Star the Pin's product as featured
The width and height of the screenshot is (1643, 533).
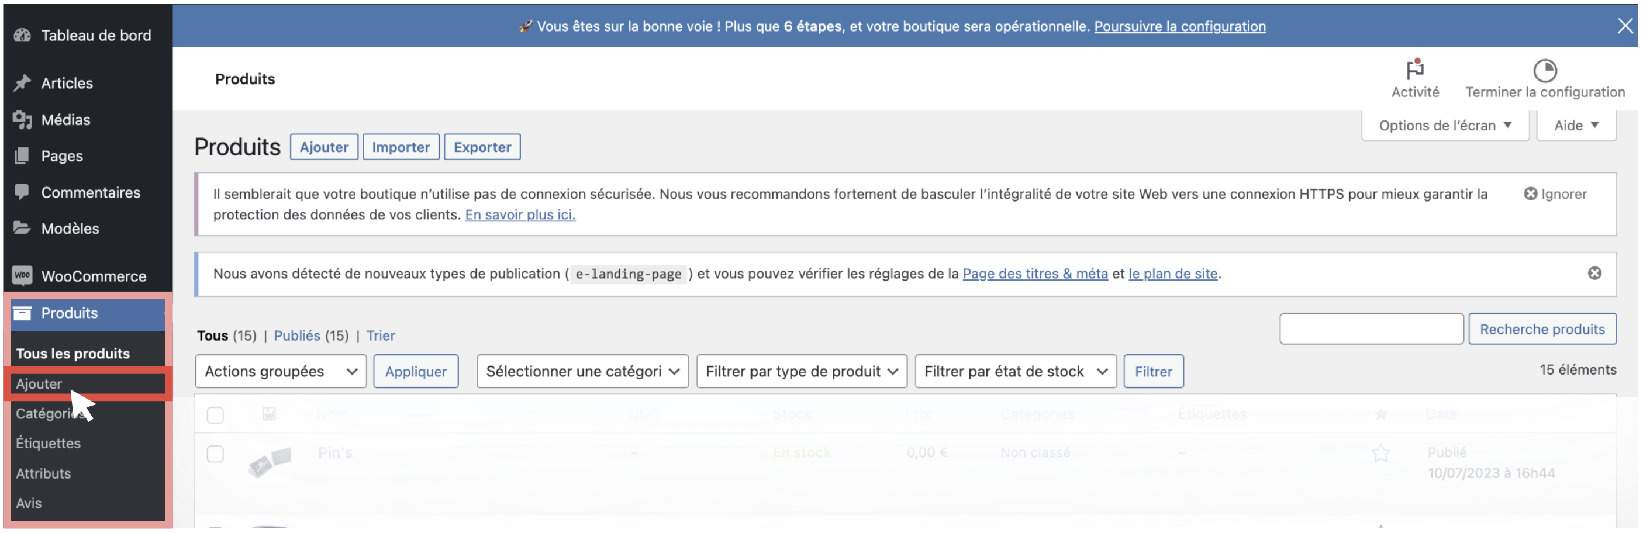[1380, 454]
